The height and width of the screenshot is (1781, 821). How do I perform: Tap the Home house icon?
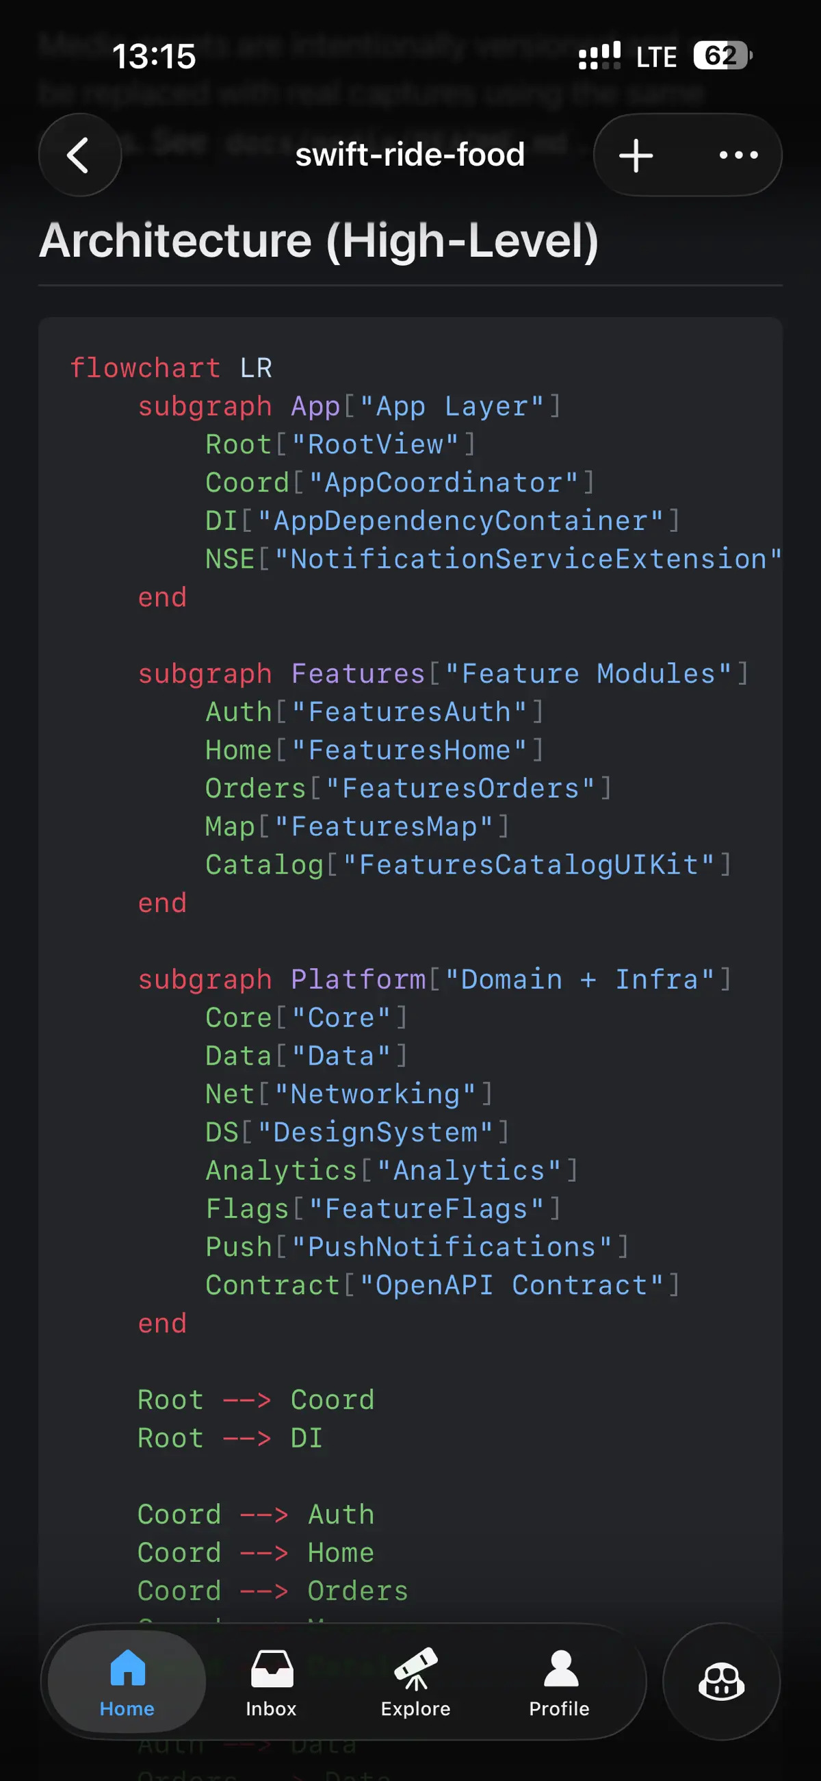(x=128, y=1668)
